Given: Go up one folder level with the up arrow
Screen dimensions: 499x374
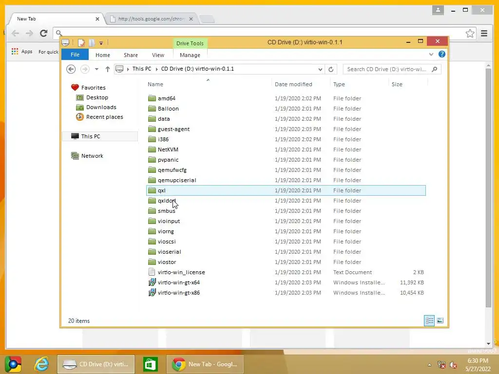Looking at the screenshot, I should click(108, 69).
